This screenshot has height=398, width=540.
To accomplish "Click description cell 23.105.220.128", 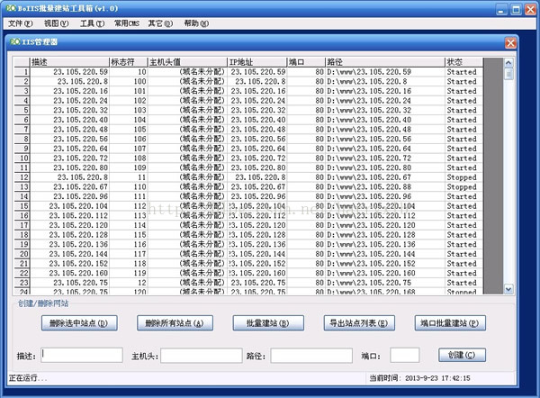I will click(69, 235).
